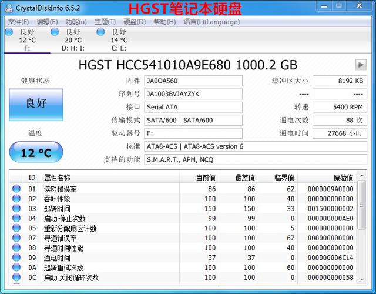376x294 pixels.
Task: Click the 良好 health status button
Action: (x=36, y=105)
